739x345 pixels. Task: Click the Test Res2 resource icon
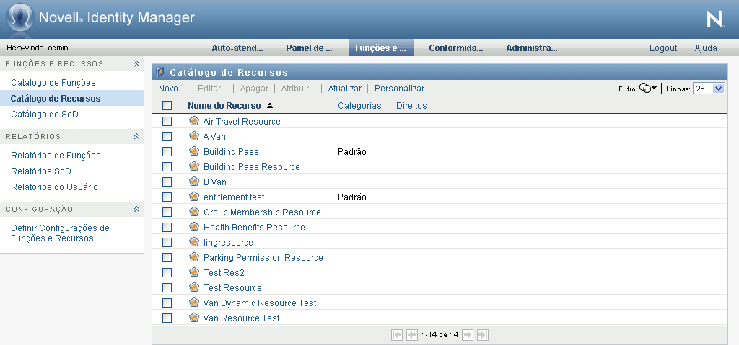(193, 272)
